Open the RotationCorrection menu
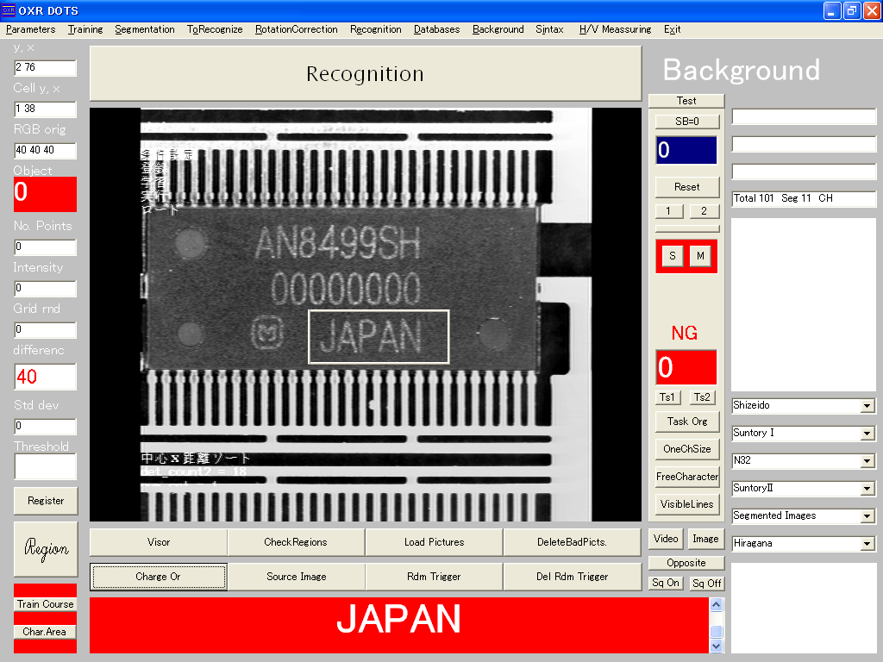The height and width of the screenshot is (662, 883). click(297, 29)
